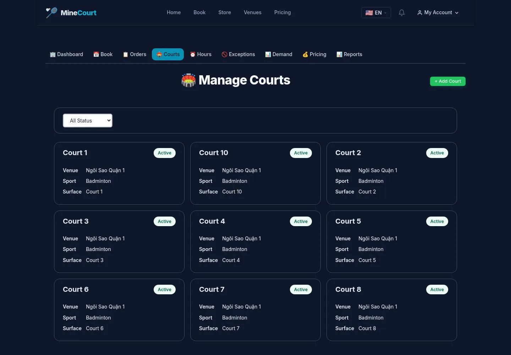Click the + Add Court button

448,81
